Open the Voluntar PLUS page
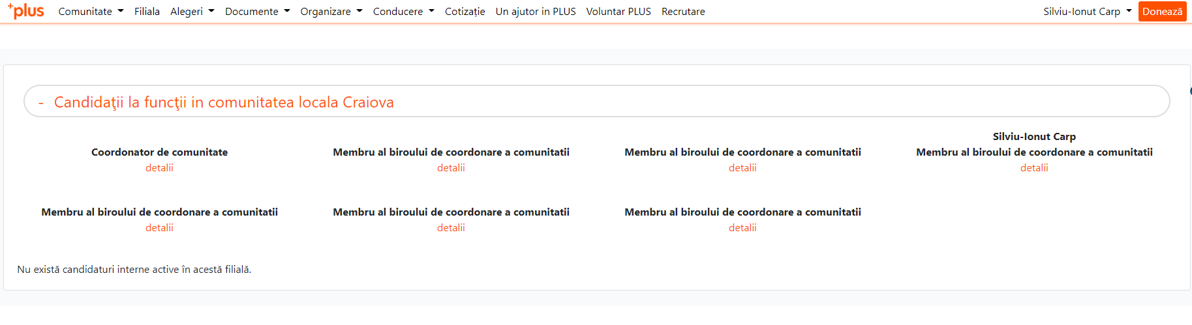1192x325 pixels. click(619, 12)
